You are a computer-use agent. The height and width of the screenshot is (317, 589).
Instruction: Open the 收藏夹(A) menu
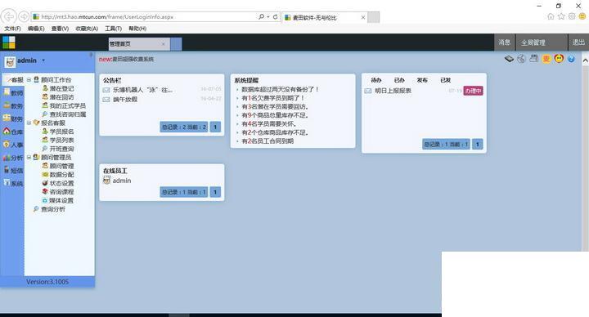pyautogui.click(x=87, y=29)
